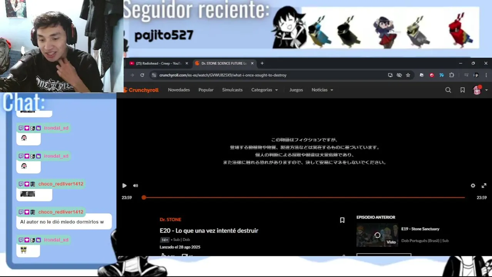
Task: Open Crunchyroll search
Action: 448,90
